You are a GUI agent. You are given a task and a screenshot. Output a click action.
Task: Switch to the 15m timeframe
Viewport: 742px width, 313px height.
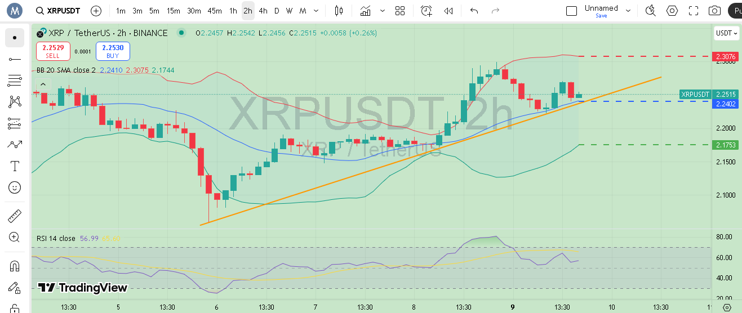(x=174, y=11)
